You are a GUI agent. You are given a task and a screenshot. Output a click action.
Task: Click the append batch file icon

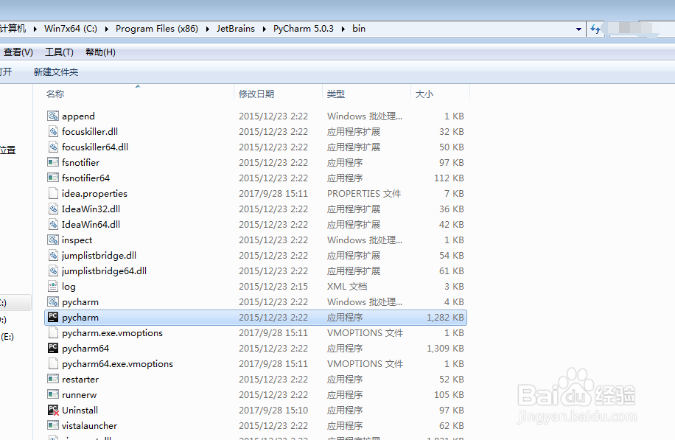[53, 116]
